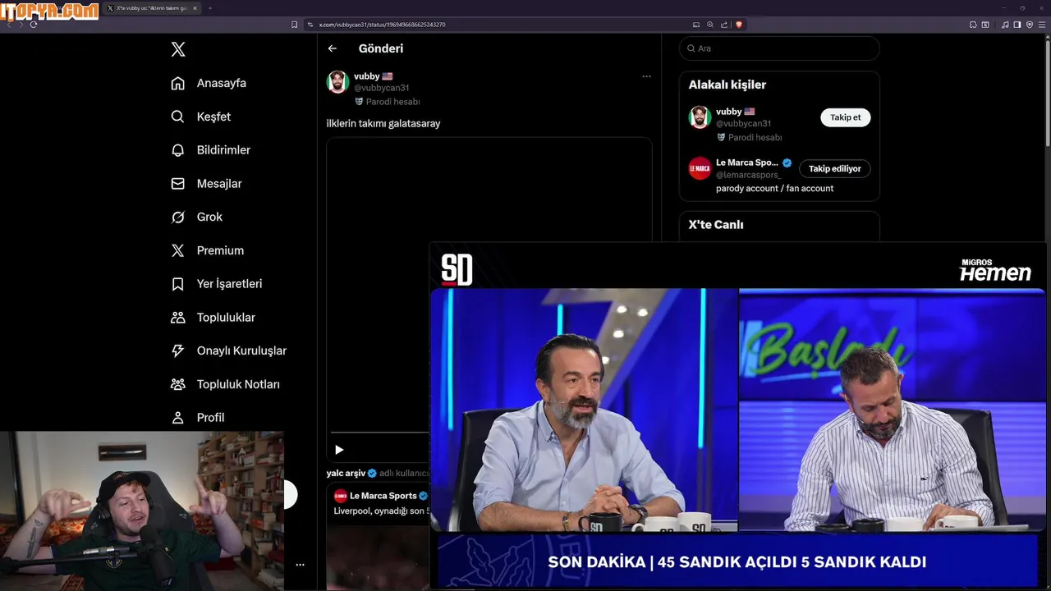Open the browser hamburger menu

pyautogui.click(x=1042, y=25)
